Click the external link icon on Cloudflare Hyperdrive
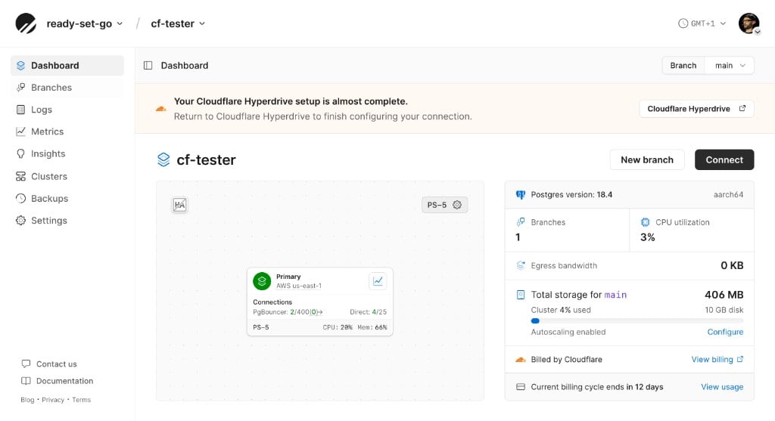775x421 pixels. coord(742,109)
